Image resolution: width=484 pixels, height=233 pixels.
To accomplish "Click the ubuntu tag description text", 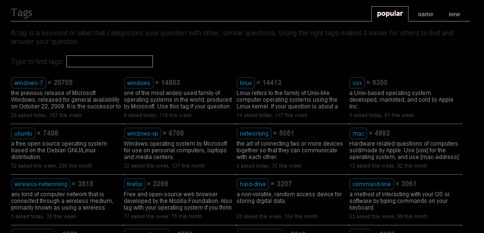I will click(59, 150).
